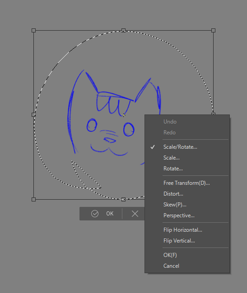
Task: Click the top-right transform corner handle
Action: [x=213, y=31]
